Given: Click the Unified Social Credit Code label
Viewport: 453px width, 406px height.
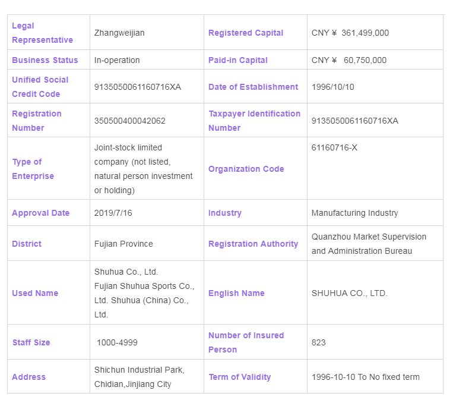Looking at the screenshot, I should point(40,87).
